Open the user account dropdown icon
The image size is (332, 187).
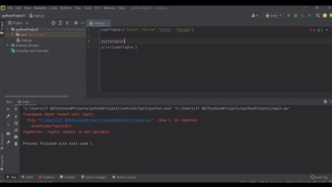pyautogui.click(x=255, y=16)
